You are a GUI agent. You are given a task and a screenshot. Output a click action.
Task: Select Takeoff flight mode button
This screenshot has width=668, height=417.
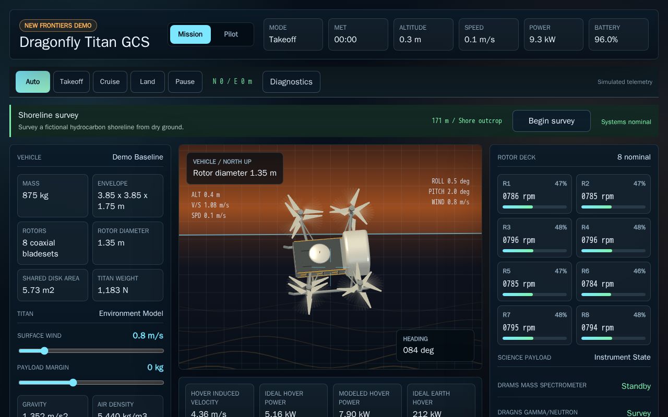coord(71,82)
